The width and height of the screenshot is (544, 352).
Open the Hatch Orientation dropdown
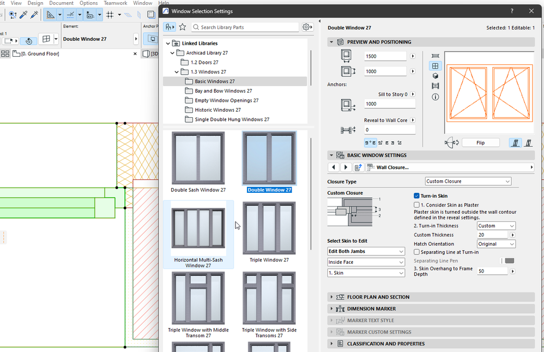(x=495, y=244)
